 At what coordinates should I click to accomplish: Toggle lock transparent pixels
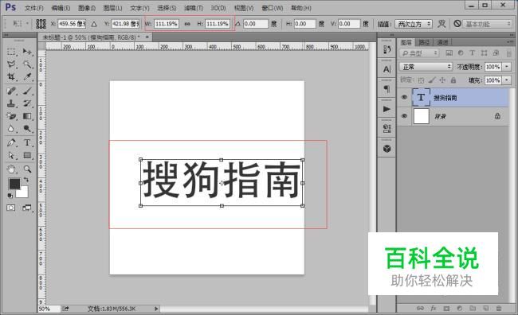[421, 80]
